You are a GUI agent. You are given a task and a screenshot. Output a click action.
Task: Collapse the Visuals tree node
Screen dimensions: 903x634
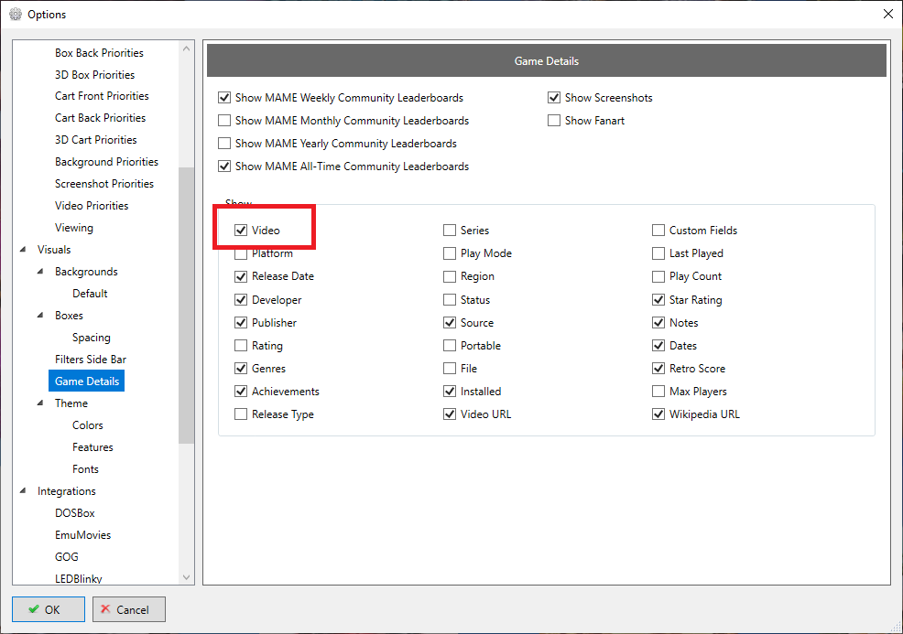click(23, 250)
